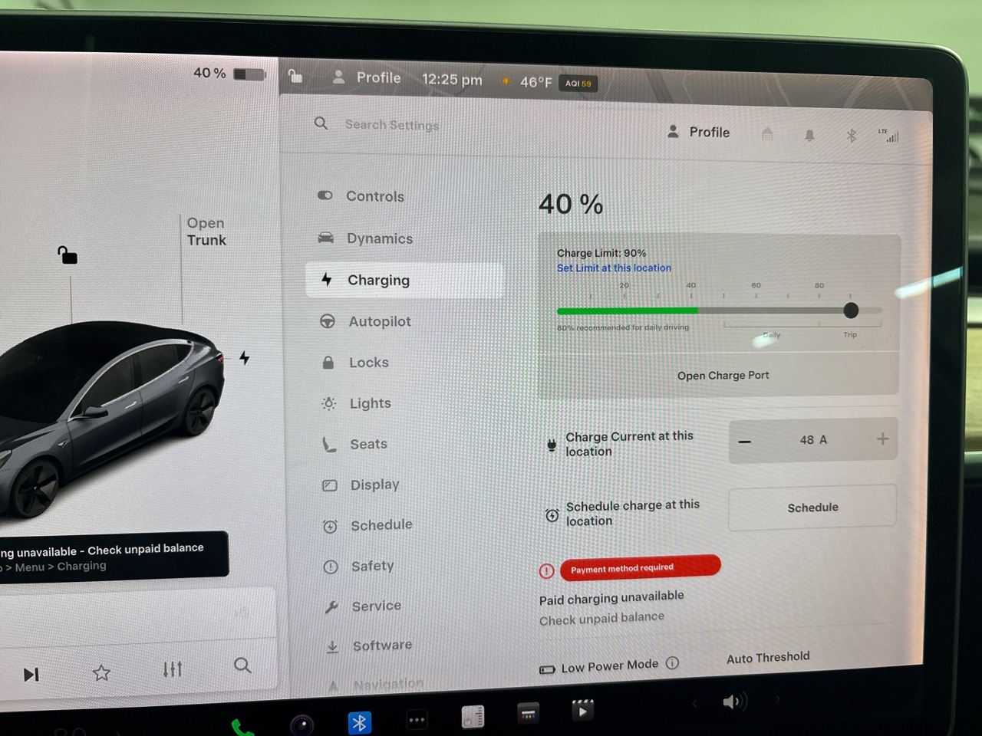Click the Search Settings input field

click(391, 124)
